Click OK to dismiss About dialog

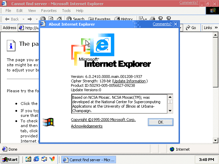(x=160, y=122)
